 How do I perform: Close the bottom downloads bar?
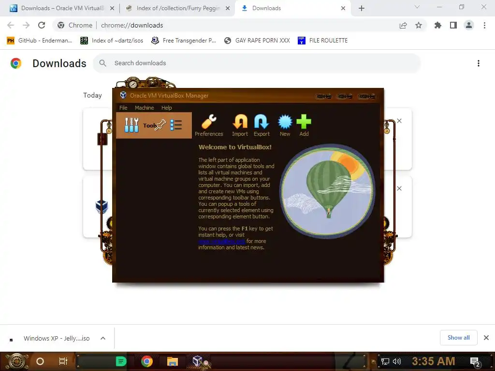(486, 338)
